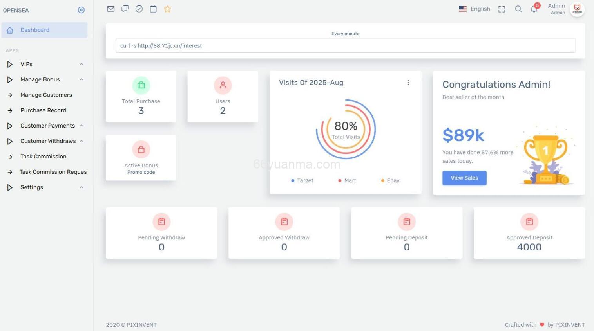Toggle fullscreen mode icon
Viewport: 594px width, 331px height.
(x=502, y=9)
